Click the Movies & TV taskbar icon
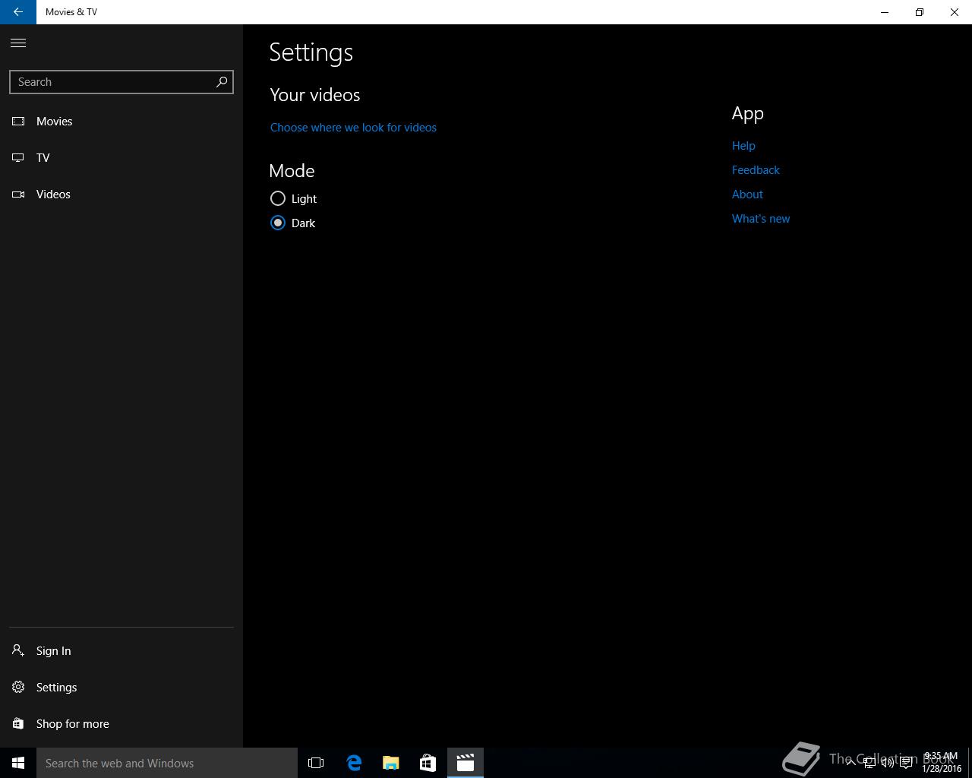The width and height of the screenshot is (972, 778). 465,763
